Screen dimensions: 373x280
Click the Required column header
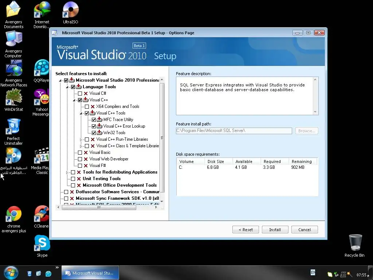275,162
